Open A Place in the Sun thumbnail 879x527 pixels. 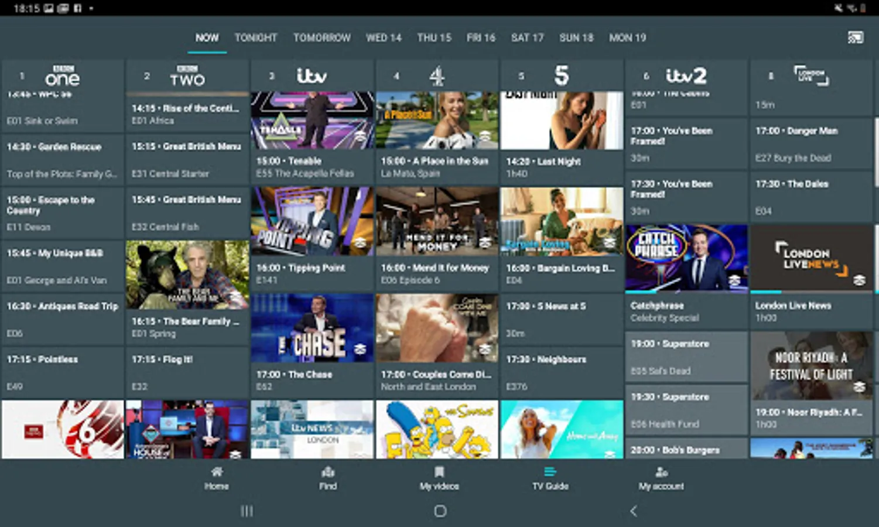coord(437,120)
